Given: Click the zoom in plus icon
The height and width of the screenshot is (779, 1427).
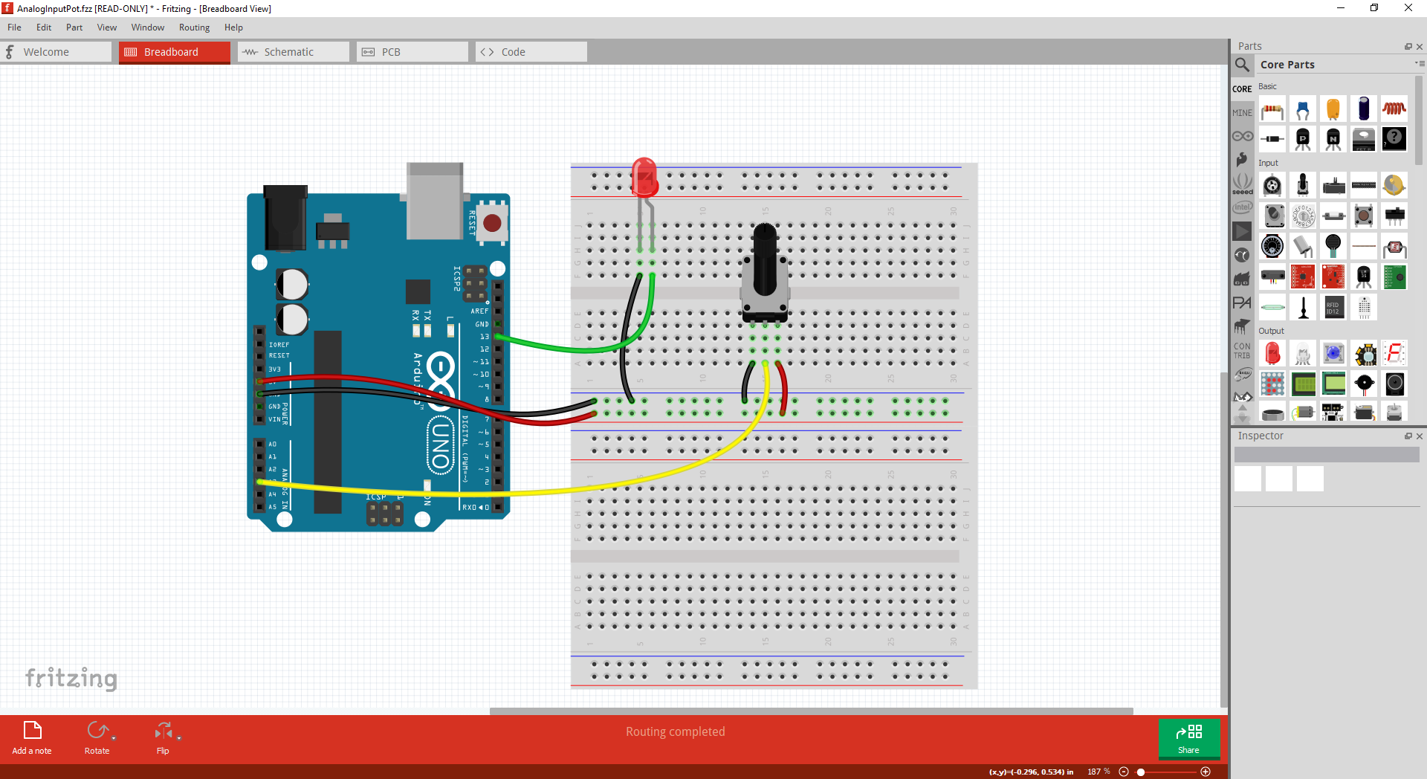Looking at the screenshot, I should coord(1206,772).
